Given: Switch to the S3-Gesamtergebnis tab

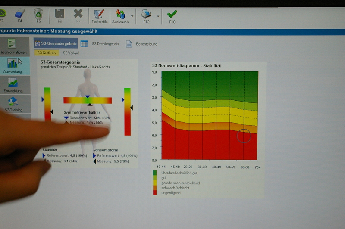Looking at the screenshot, I should click(56, 43).
